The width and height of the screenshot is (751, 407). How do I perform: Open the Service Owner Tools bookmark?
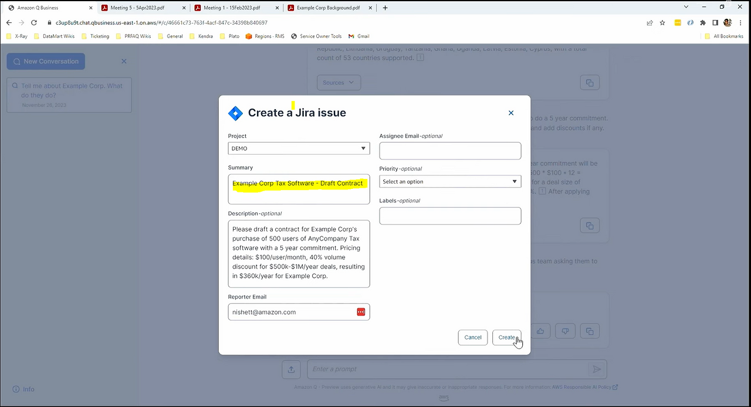pos(316,36)
